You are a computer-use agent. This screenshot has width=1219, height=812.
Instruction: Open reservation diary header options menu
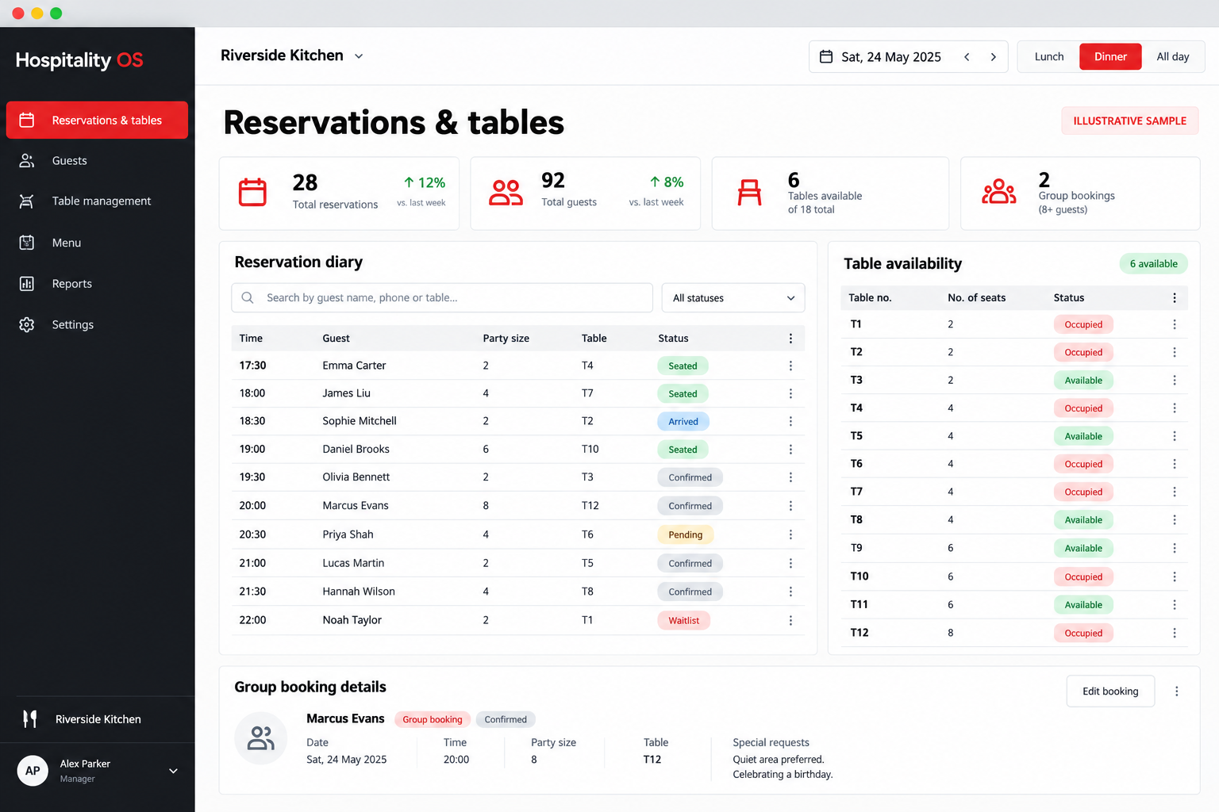[790, 338]
